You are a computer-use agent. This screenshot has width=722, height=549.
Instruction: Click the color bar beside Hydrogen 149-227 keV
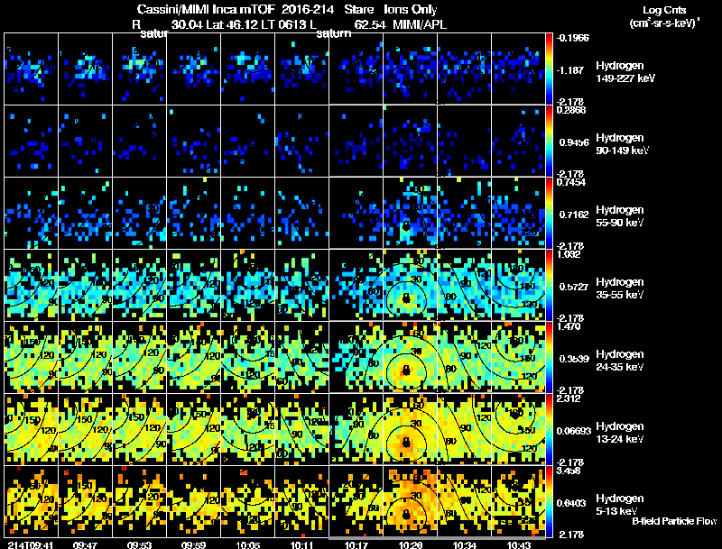coord(549,69)
